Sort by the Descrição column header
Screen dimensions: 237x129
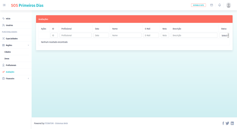177,29
